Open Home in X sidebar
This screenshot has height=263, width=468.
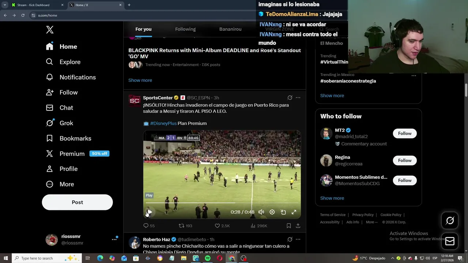click(61, 46)
